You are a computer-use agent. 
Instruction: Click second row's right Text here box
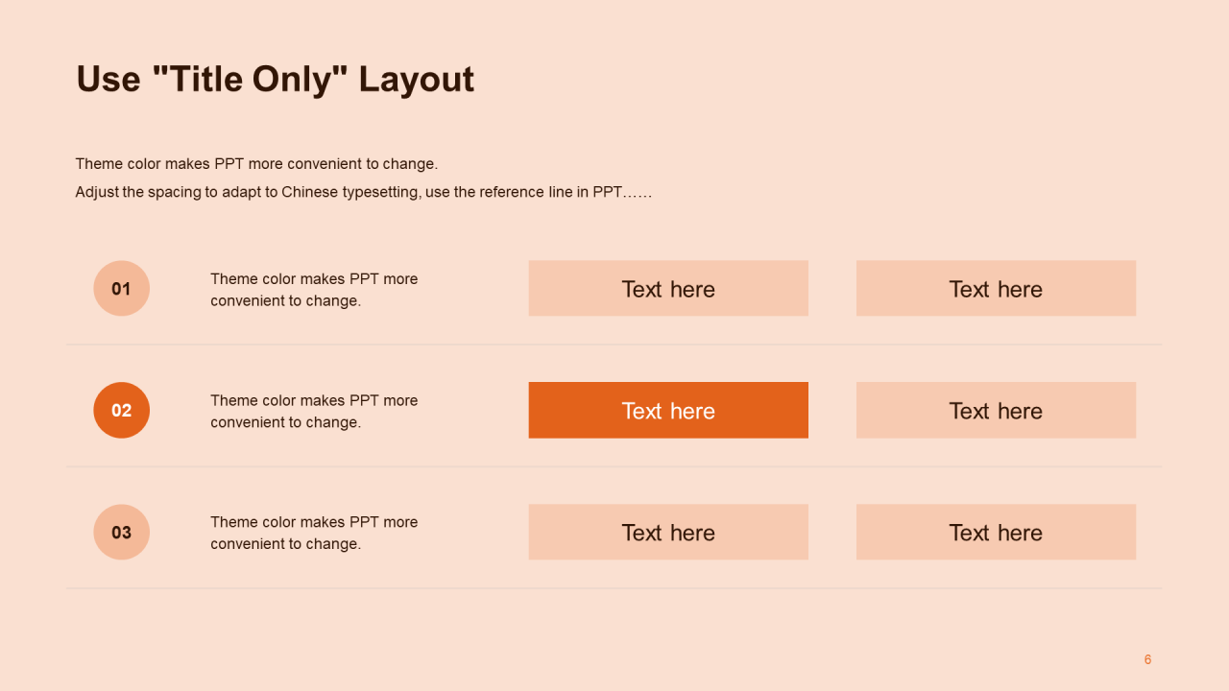[x=996, y=410]
